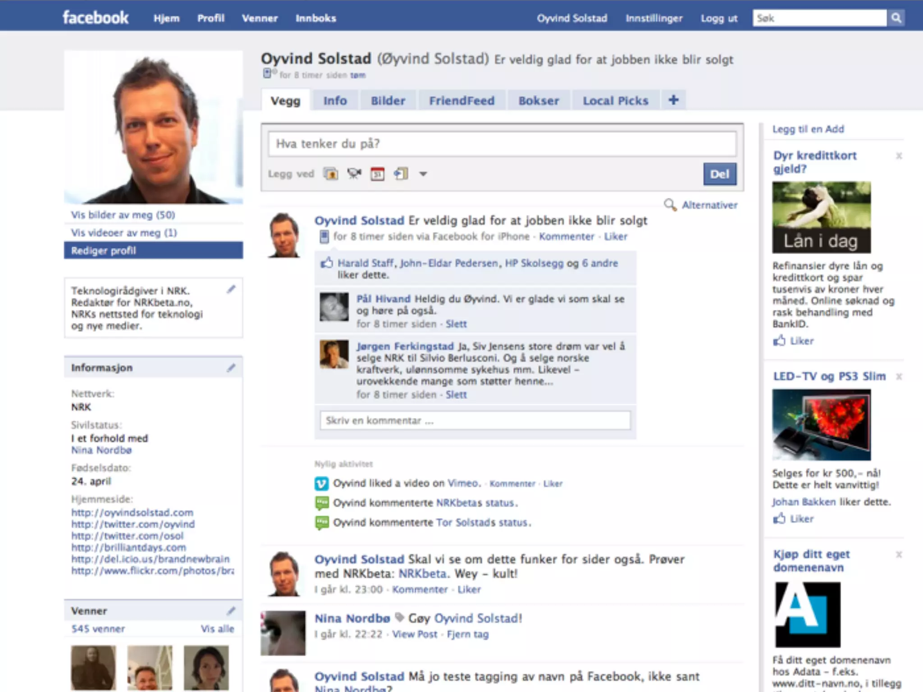Click the video camera attach icon
The width and height of the screenshot is (923, 692).
tap(354, 174)
